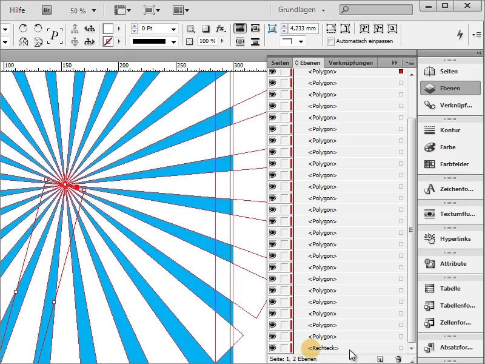Click the fx effects icon in the control bar
This screenshot has height=364, width=485.
coord(220,28)
